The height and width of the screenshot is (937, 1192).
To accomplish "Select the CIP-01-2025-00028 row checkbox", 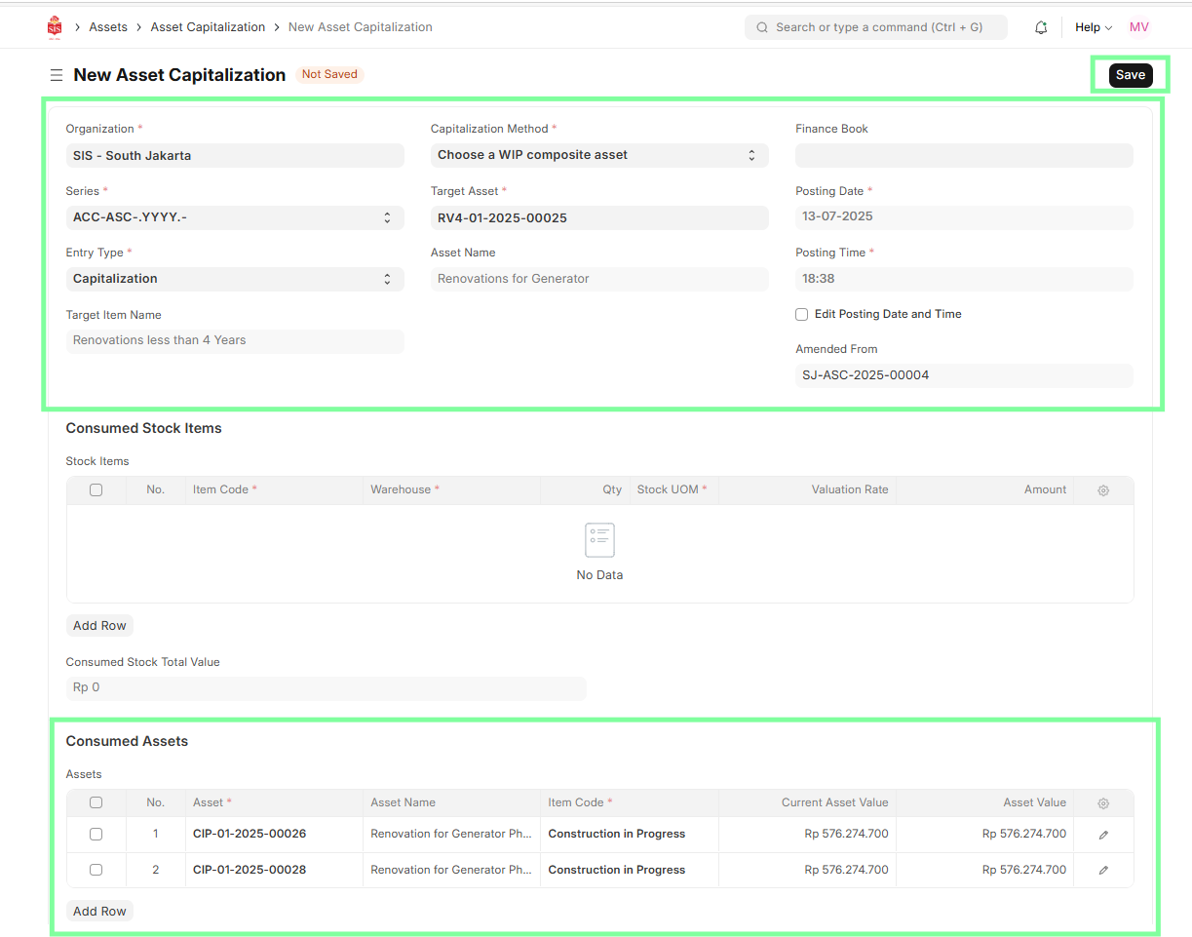I will point(96,870).
